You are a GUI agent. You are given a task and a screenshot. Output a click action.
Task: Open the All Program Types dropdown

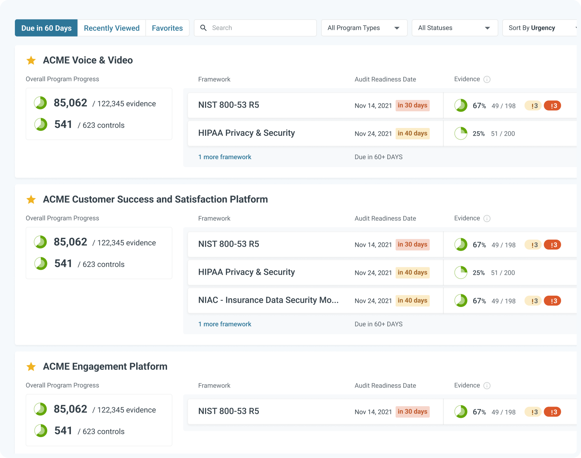[364, 28]
